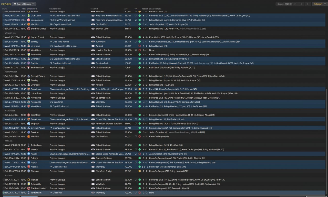Click the Brentford club badge
Image resolution: width=328 pixels, height=197 pixels.
(28, 115)
